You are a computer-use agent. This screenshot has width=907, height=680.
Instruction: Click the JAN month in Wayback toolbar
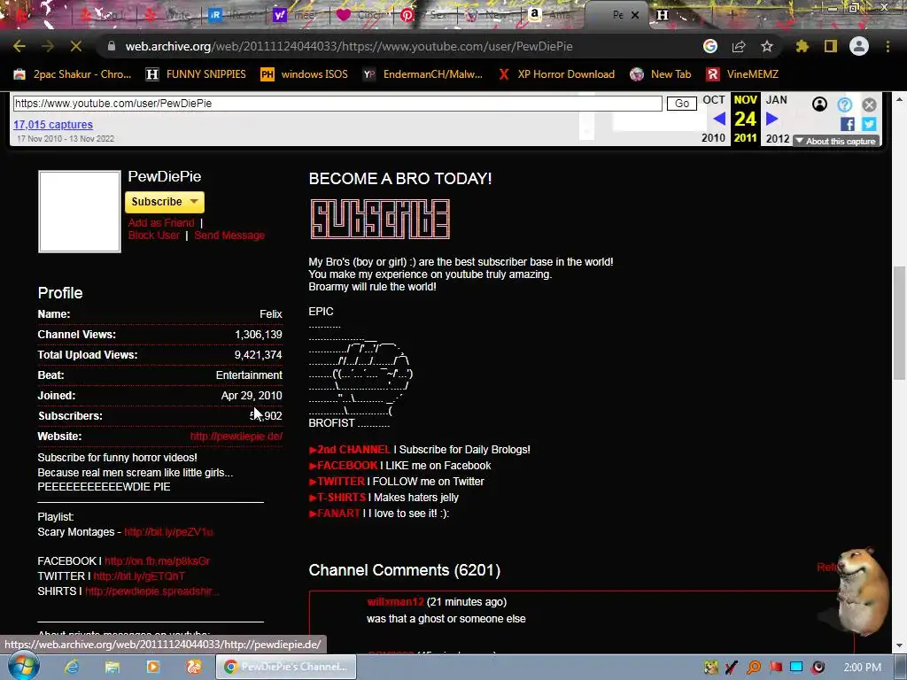pyautogui.click(x=776, y=100)
